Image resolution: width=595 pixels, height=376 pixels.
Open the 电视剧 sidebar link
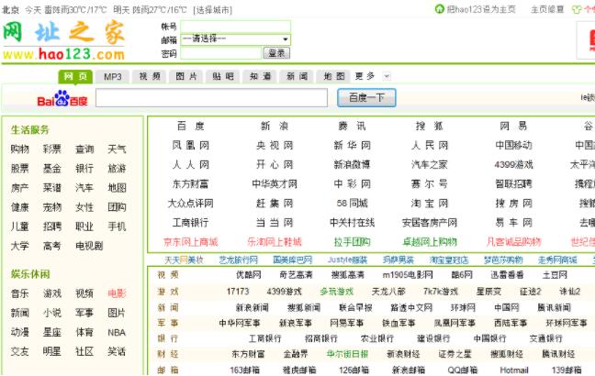89,246
